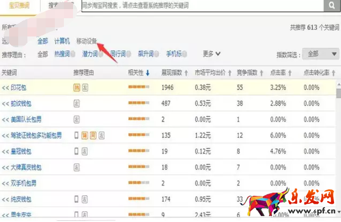Click the 热 tag icon on 印花包 row
The height and width of the screenshot is (222, 341).
coord(77,87)
